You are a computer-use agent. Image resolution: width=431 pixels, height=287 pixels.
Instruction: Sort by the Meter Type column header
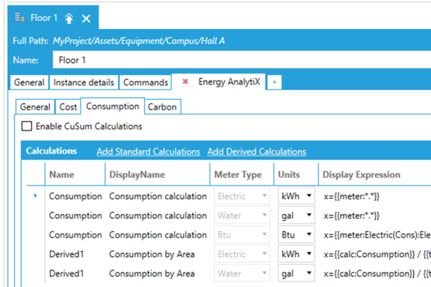click(238, 175)
